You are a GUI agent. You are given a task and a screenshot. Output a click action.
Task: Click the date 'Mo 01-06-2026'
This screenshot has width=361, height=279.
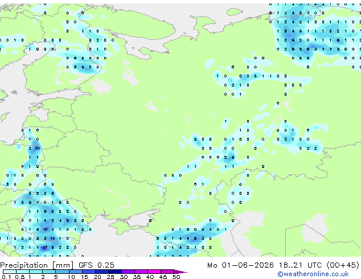point(241,265)
